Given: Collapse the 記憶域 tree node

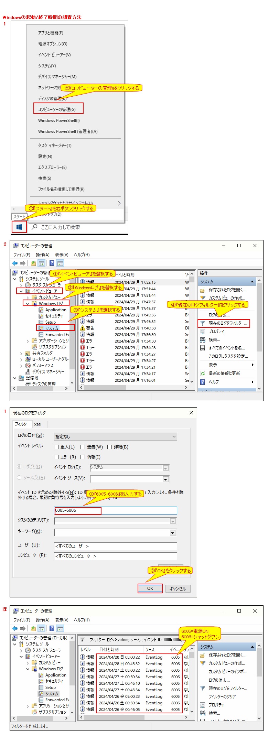Looking at the screenshot, I should click(15, 378).
